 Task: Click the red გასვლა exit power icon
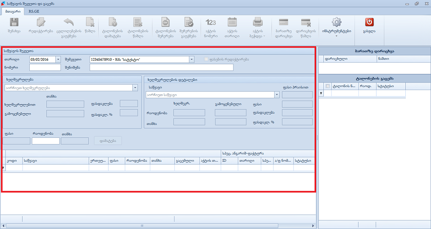click(x=369, y=22)
